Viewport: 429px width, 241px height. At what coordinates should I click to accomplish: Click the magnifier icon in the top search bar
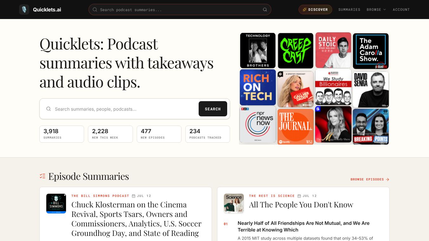point(95,10)
